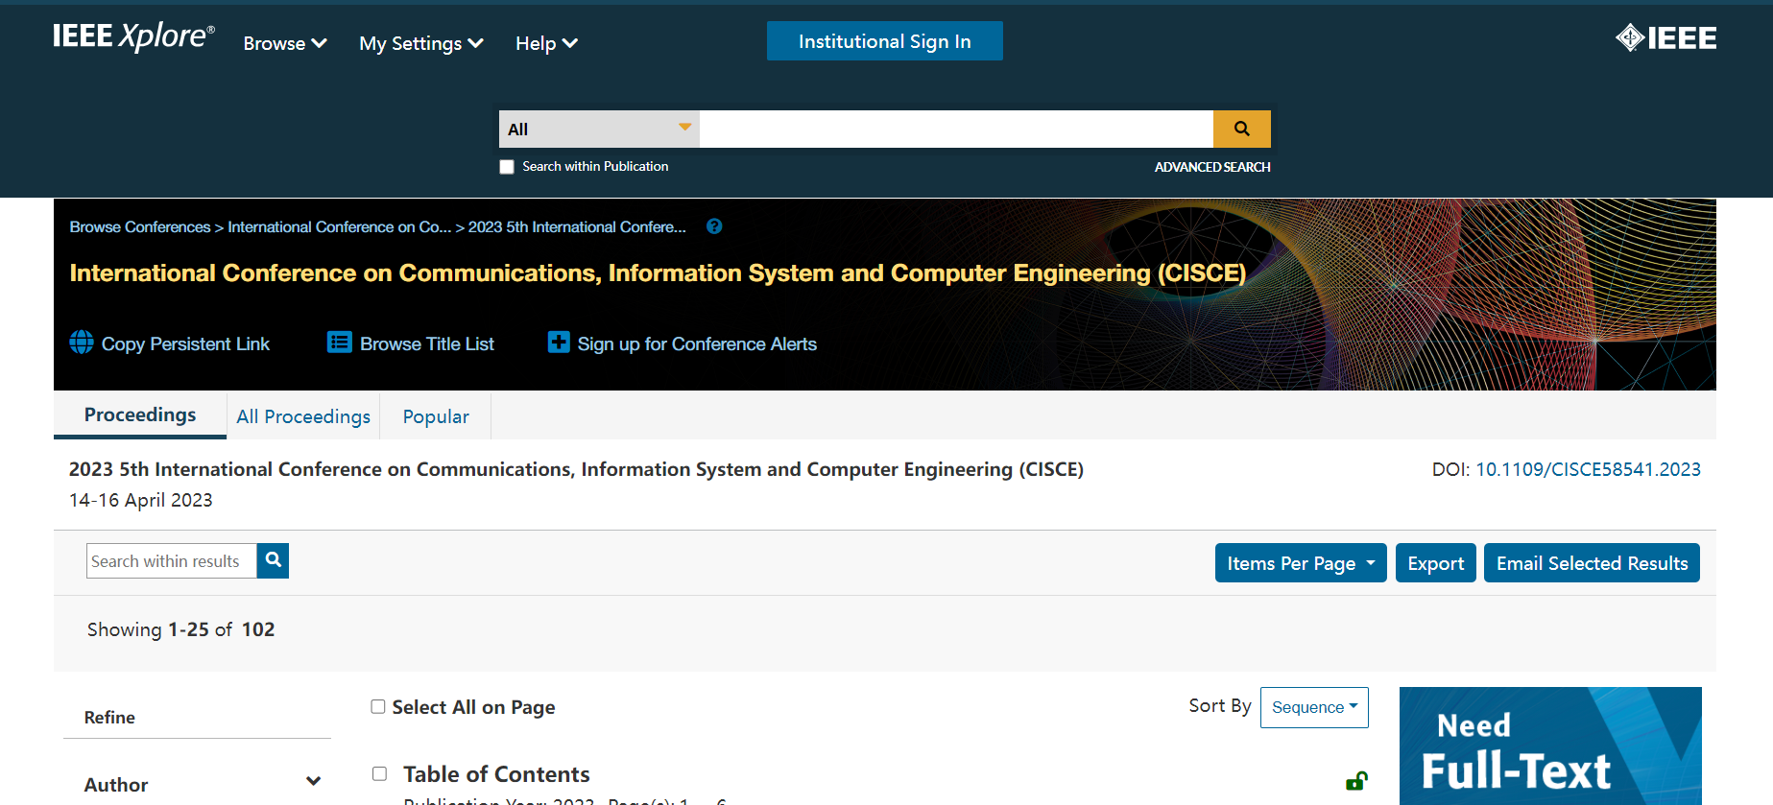The width and height of the screenshot is (1773, 805).
Task: Check Select All on Page
Action: pos(378,707)
